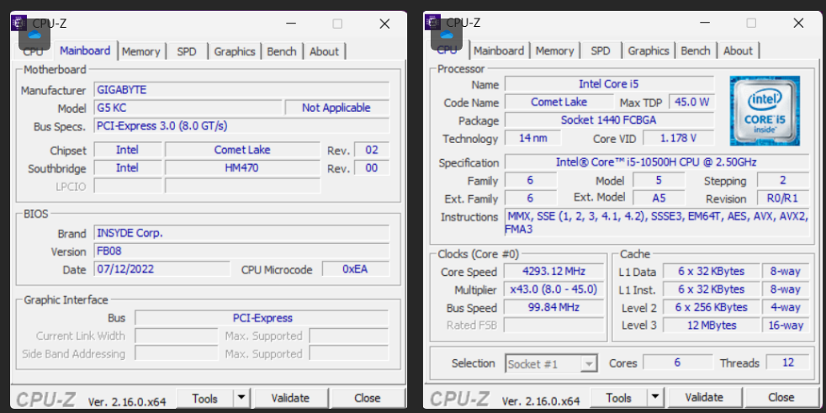Click the 45.0 W Max TDP field
Viewport: 826px width, 413px height.
click(691, 102)
